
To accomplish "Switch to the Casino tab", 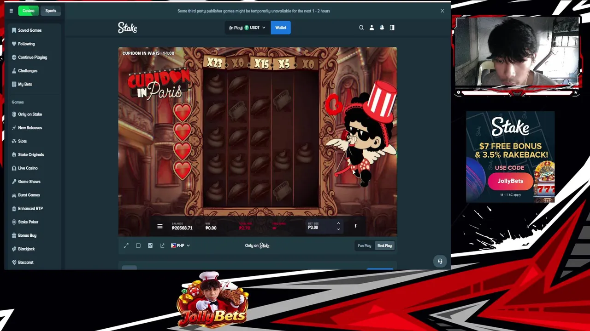I will click(28, 11).
